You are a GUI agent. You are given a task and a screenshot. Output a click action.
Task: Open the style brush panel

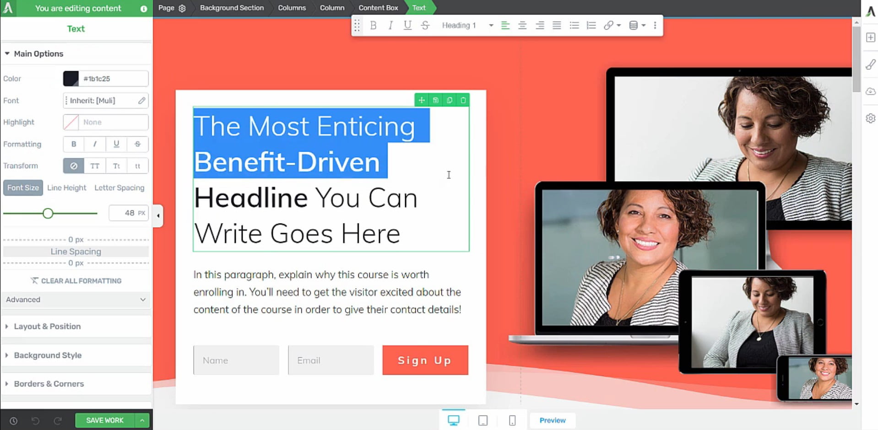coord(871,64)
